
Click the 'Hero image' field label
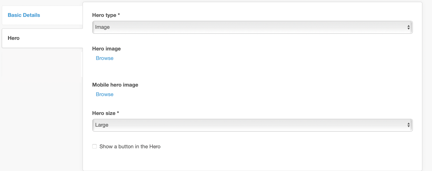pos(106,49)
